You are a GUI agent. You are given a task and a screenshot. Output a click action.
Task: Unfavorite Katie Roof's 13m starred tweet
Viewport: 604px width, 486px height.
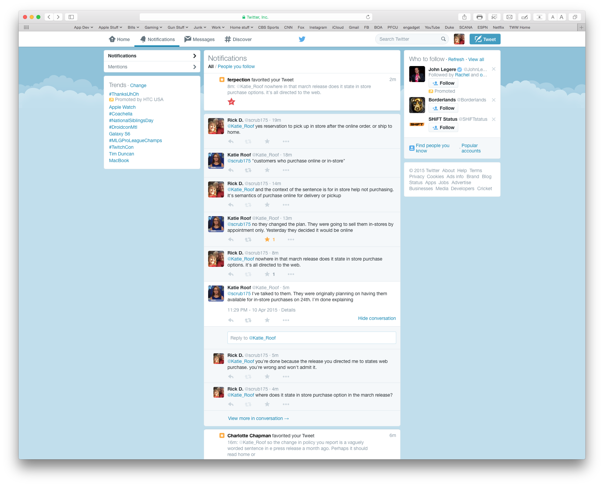point(267,239)
